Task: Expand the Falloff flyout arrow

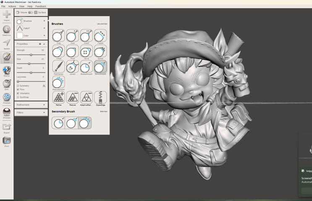Action: click(44, 28)
